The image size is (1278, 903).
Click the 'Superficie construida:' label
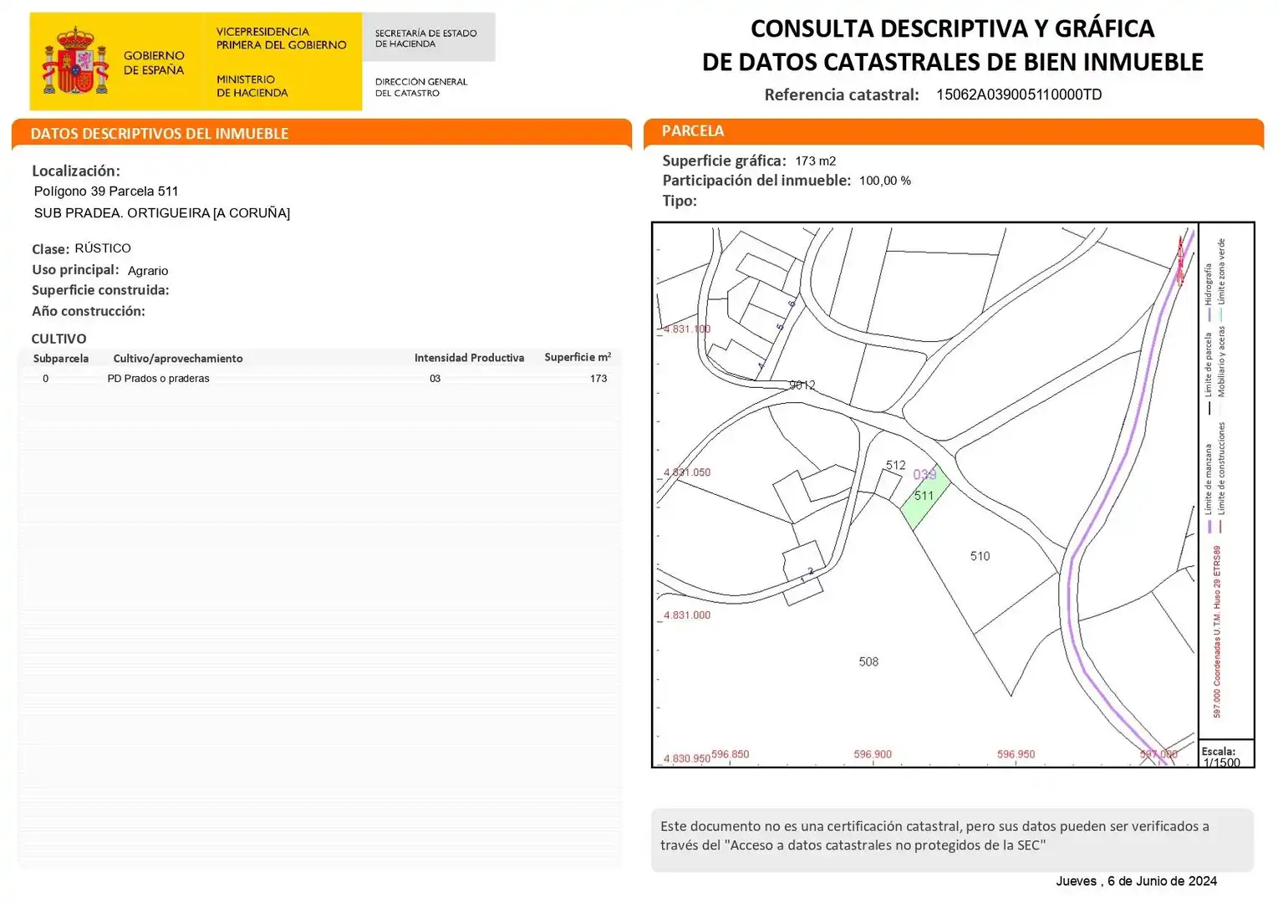(x=100, y=290)
